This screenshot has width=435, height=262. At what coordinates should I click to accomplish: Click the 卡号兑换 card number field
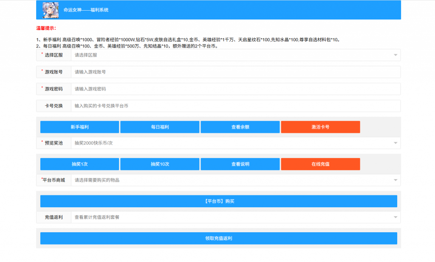point(235,106)
